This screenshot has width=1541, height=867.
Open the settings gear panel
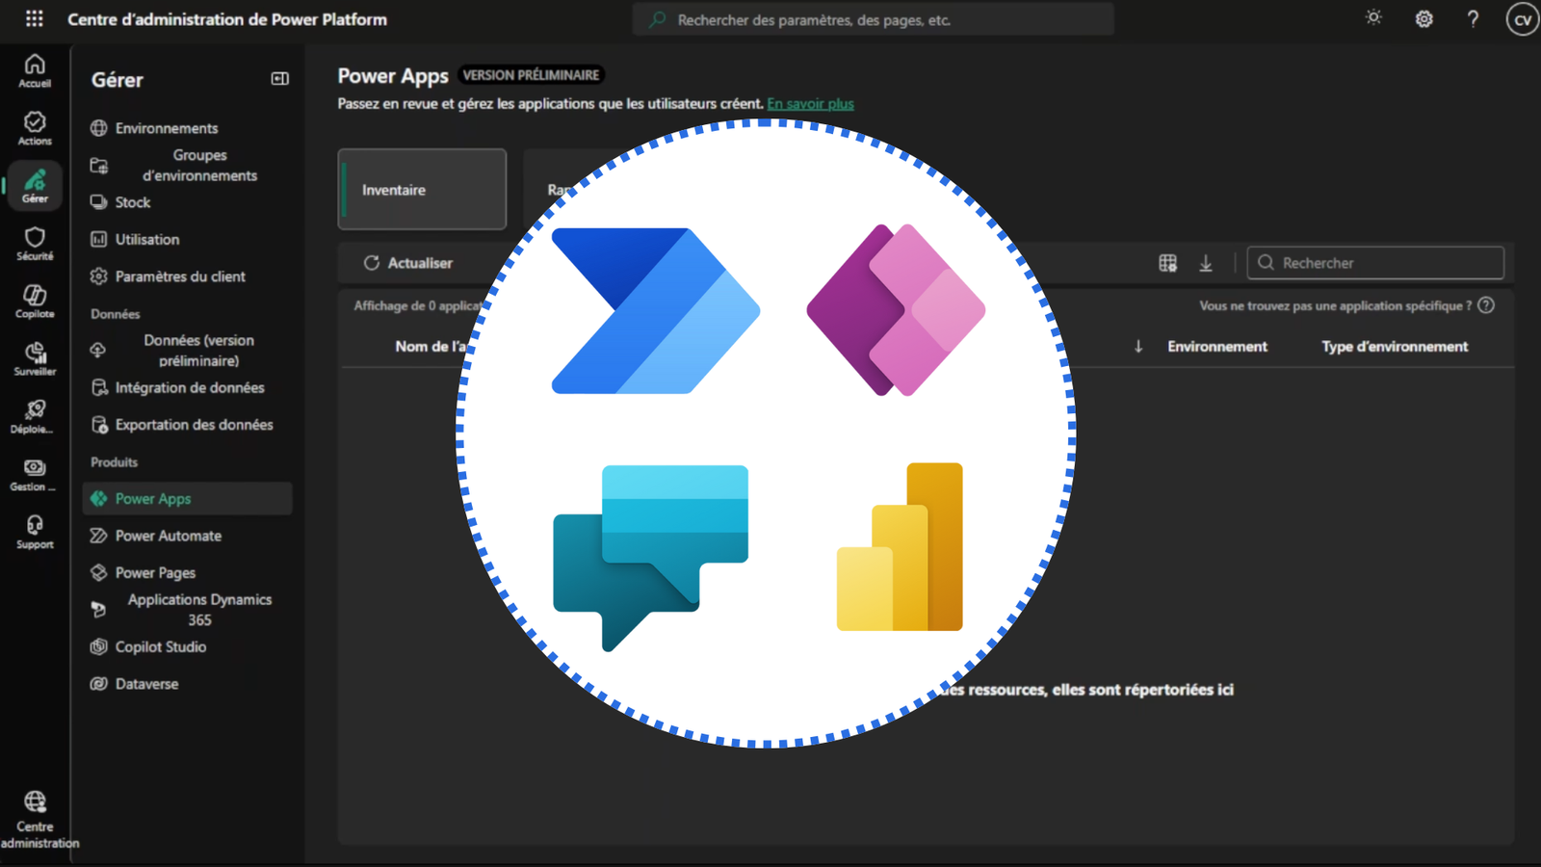tap(1423, 18)
